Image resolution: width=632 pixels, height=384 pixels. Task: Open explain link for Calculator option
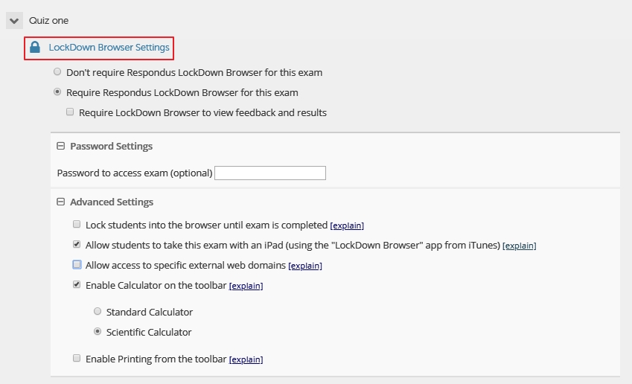[246, 286]
